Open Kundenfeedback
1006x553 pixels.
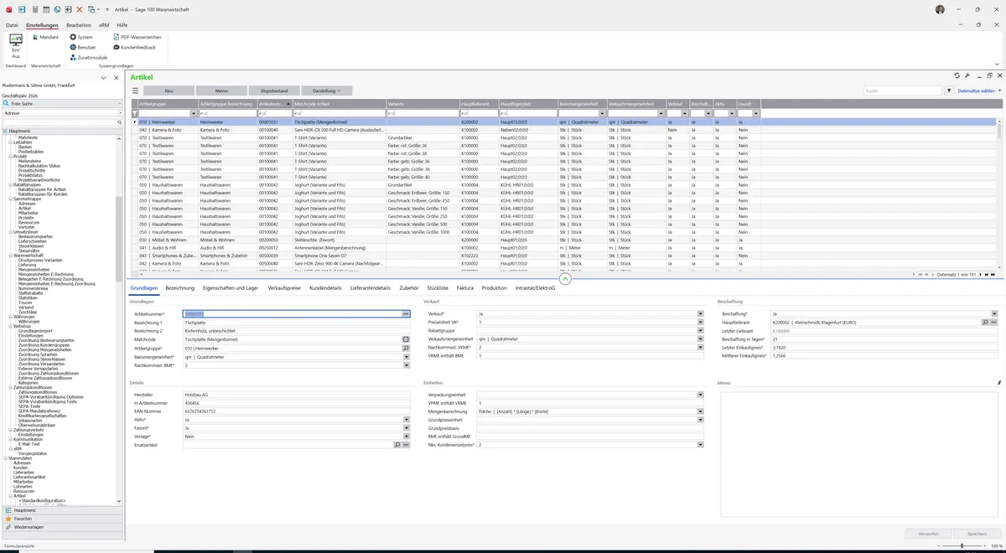tap(134, 48)
